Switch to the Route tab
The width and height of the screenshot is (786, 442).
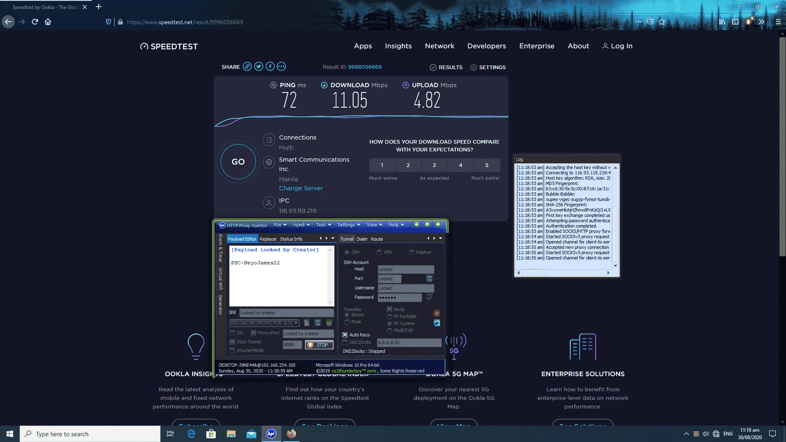[x=377, y=239]
